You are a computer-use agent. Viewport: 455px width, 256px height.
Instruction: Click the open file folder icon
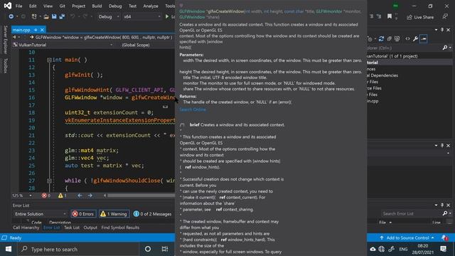pyautogui.click(x=46, y=16)
